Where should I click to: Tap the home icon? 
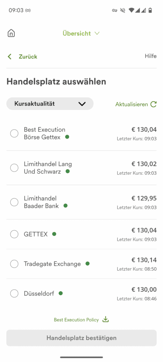coord(11,33)
